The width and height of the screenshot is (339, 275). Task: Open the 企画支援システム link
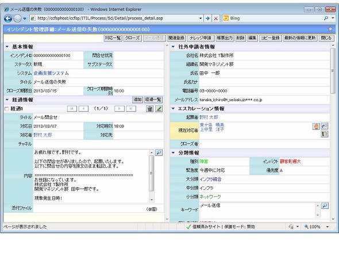coord(51,73)
